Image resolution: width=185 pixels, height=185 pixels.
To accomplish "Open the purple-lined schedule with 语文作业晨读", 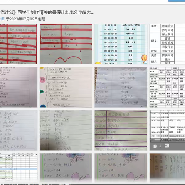I will click(x=121, y=130).
